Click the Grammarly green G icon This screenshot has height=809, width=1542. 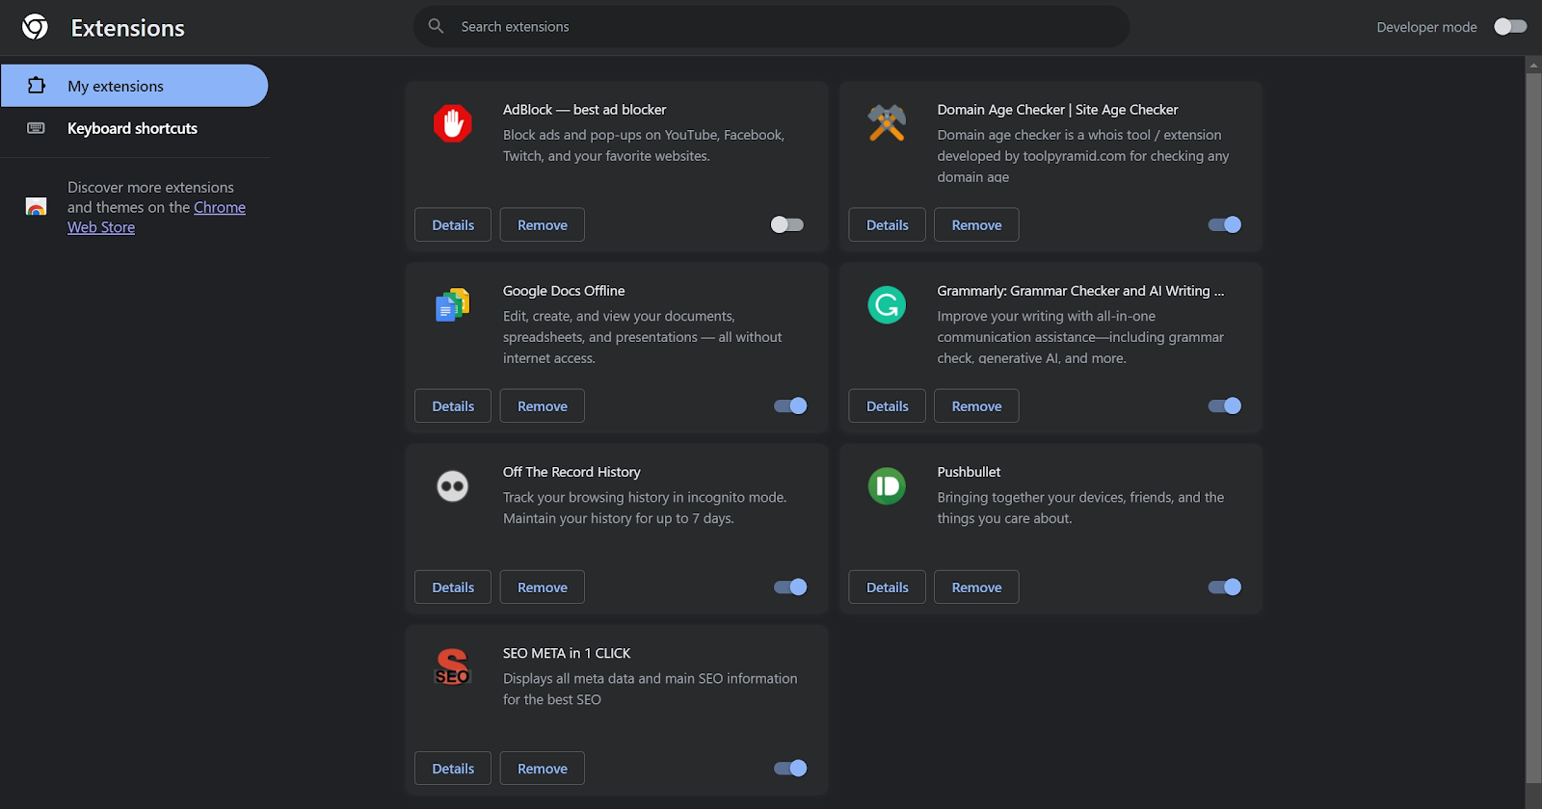tap(887, 305)
